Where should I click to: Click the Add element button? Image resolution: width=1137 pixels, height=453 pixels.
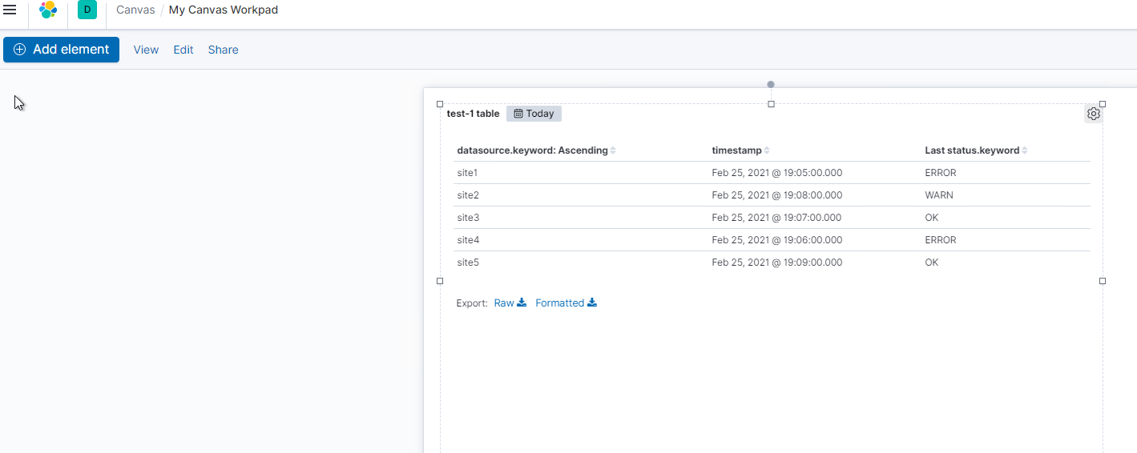click(x=61, y=50)
